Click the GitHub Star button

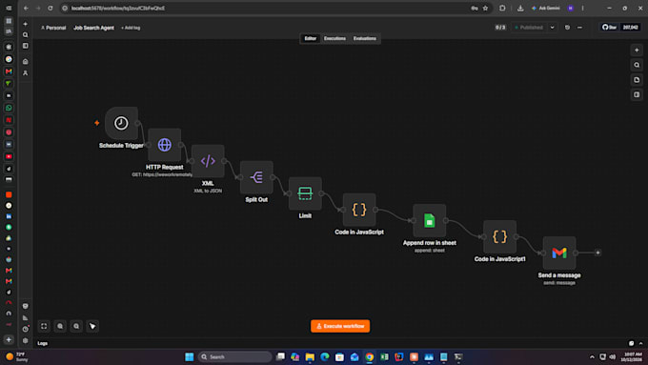pyautogui.click(x=609, y=28)
